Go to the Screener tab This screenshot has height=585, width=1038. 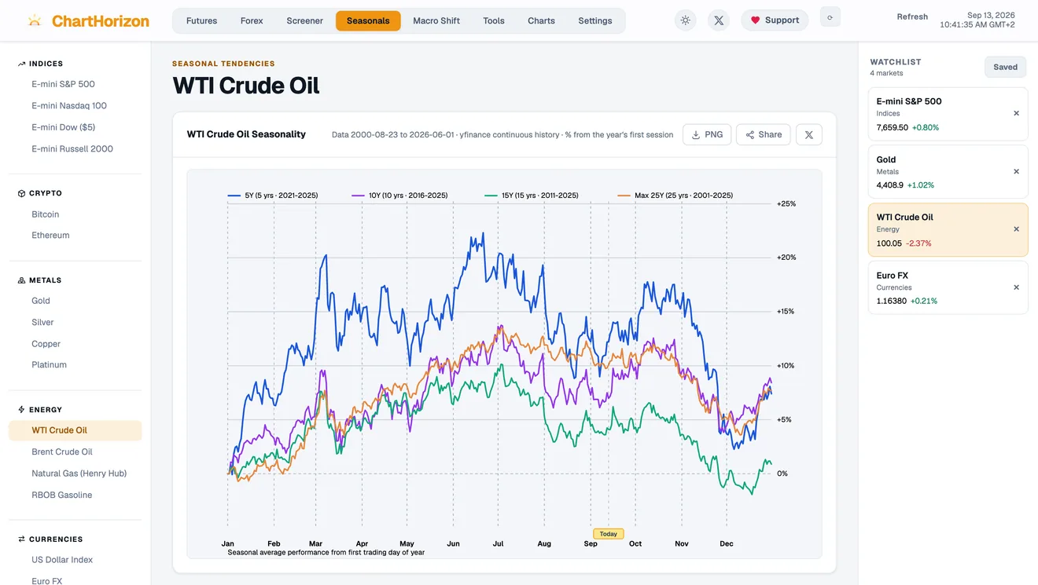tap(305, 20)
